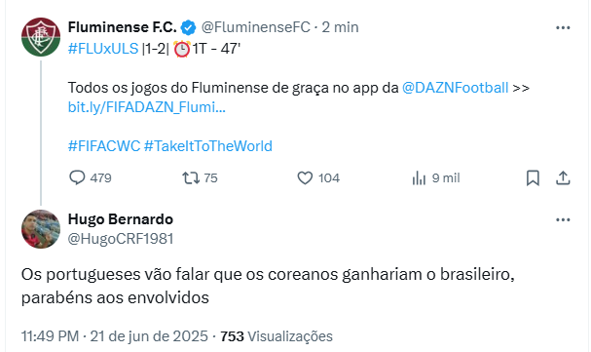Share the Fluminense tweet
The height and width of the screenshot is (352, 591).
tap(563, 178)
